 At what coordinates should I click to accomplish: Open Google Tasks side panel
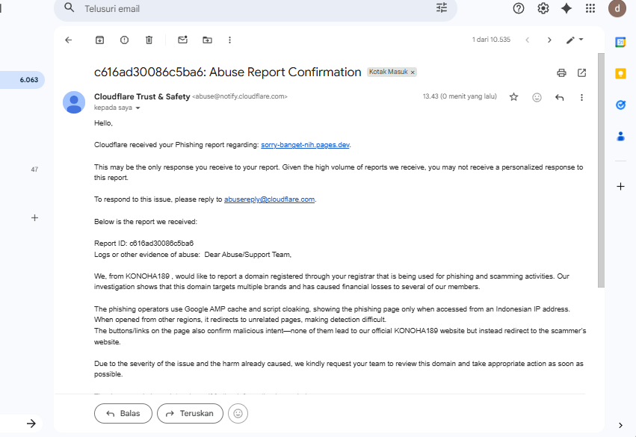point(620,105)
